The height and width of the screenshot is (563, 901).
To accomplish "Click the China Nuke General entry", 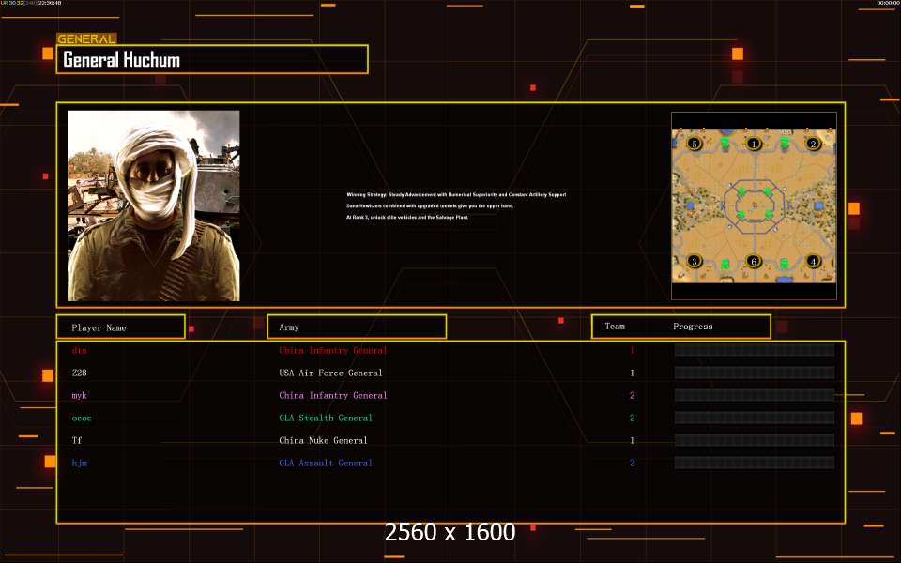I will (x=323, y=441).
